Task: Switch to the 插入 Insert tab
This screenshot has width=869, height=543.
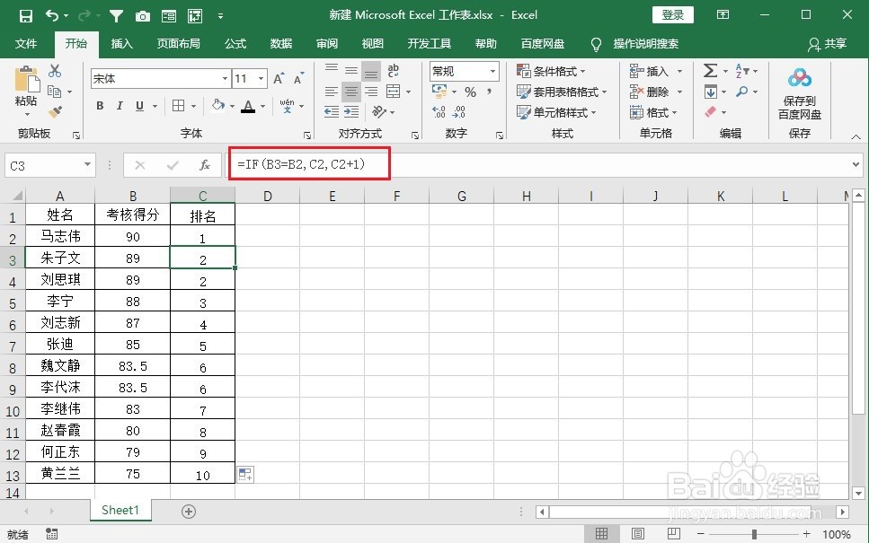Action: 122,44
